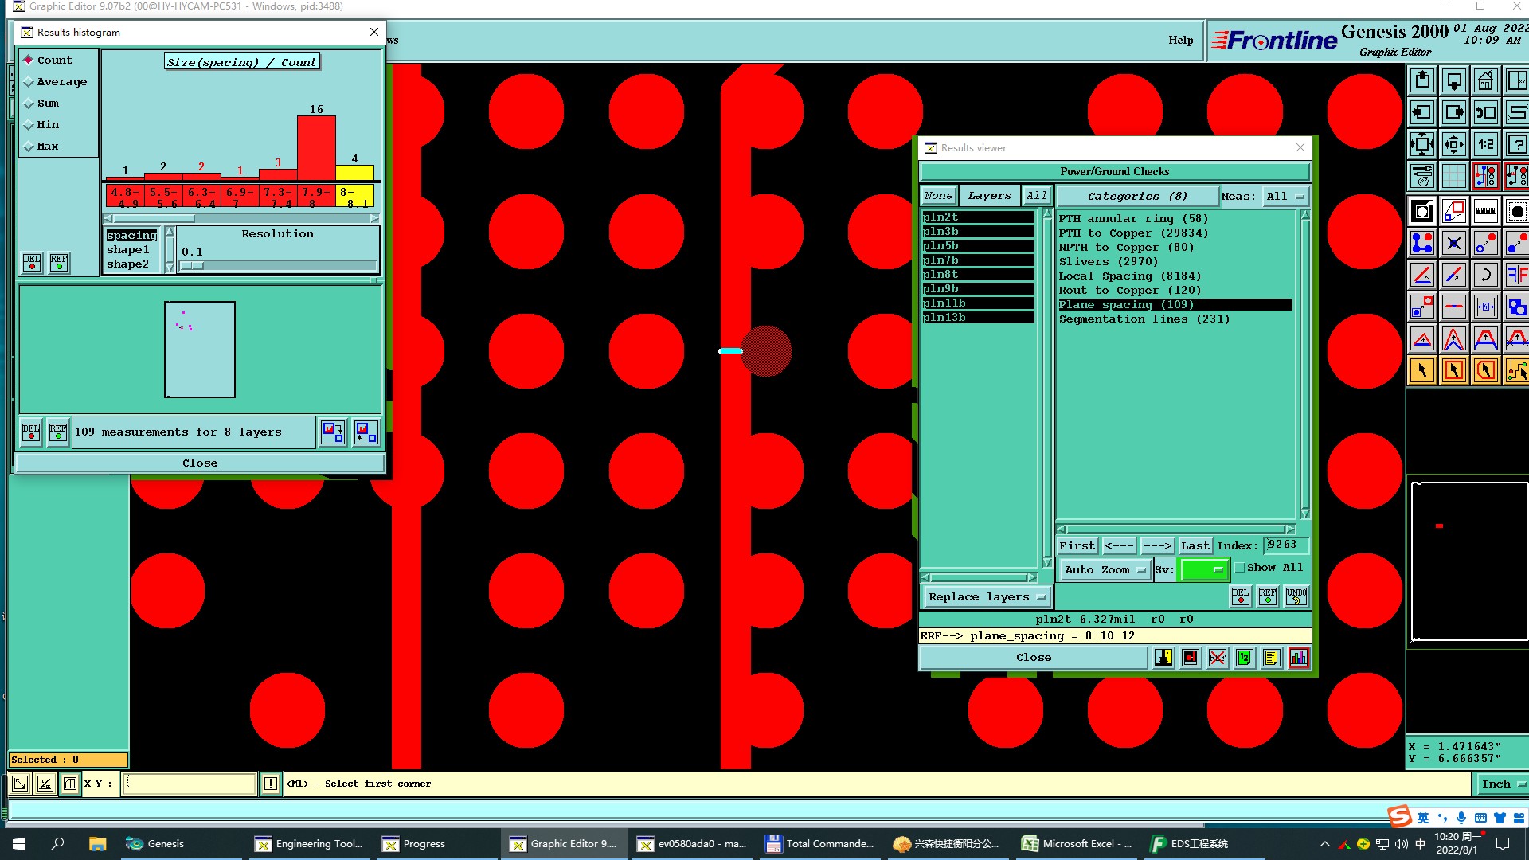
Task: Click the home view icon
Action: [x=1485, y=81]
